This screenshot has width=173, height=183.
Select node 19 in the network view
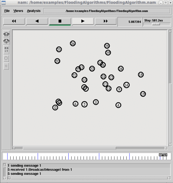click(143, 94)
